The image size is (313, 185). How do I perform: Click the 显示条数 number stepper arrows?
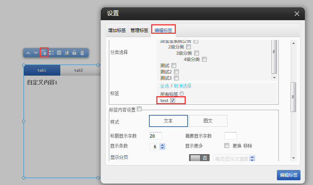tap(163, 146)
